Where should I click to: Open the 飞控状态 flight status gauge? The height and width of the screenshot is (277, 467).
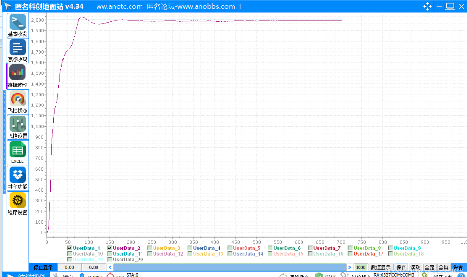point(17,102)
